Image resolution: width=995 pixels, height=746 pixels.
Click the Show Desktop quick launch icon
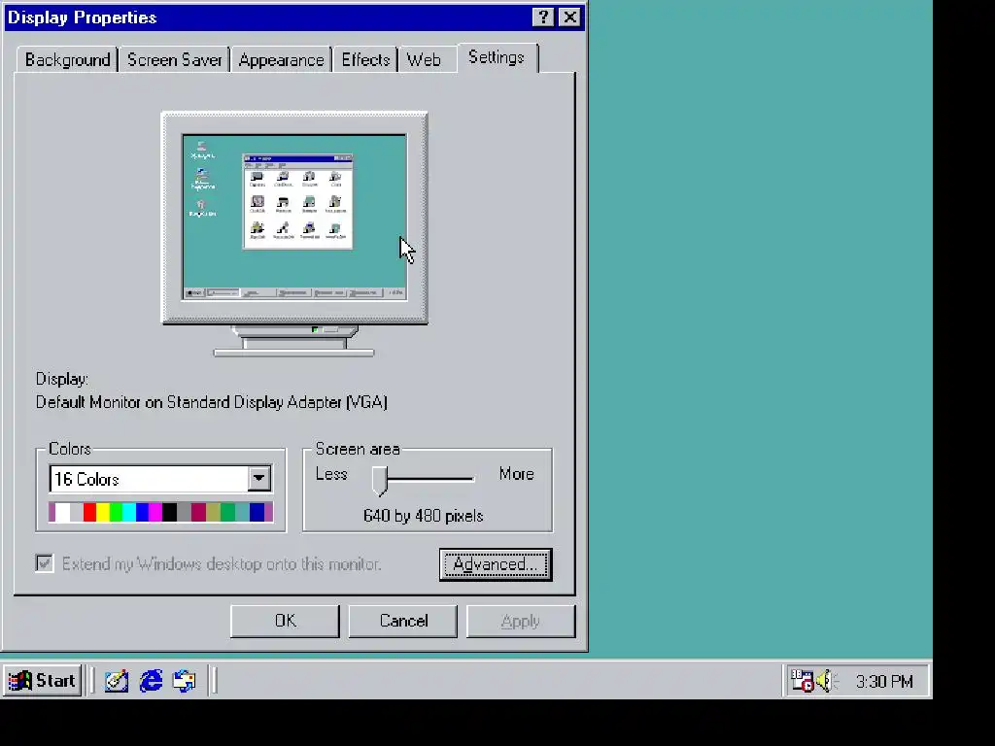[x=117, y=681]
